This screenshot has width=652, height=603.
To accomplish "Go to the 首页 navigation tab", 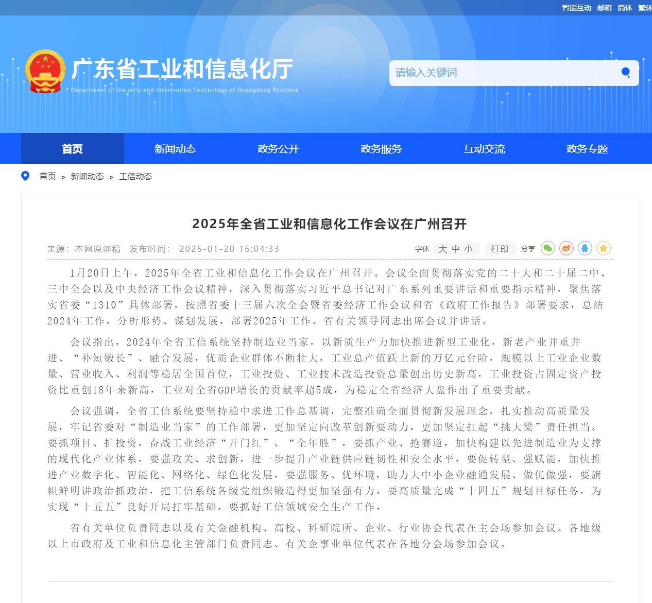I will click(x=72, y=149).
